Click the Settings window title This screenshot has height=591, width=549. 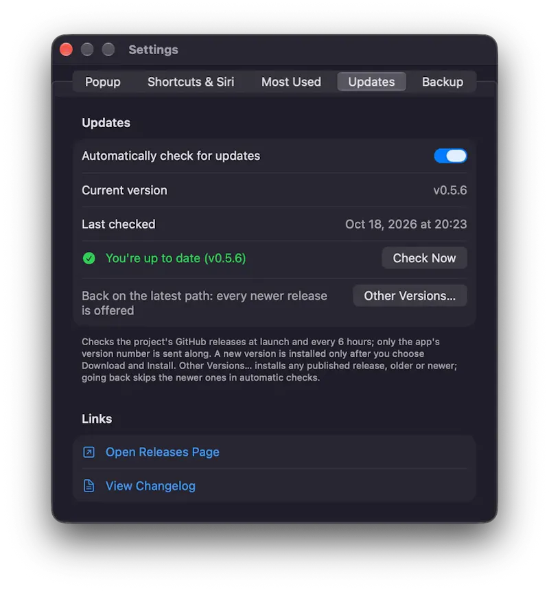click(x=153, y=49)
